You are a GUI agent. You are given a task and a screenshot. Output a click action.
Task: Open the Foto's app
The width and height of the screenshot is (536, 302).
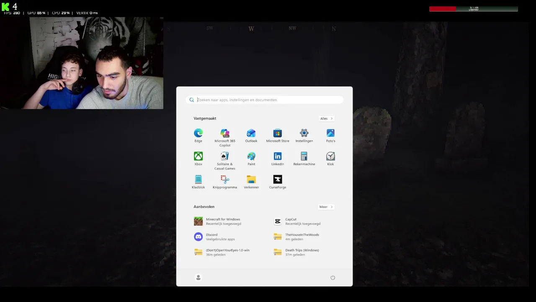(x=330, y=135)
